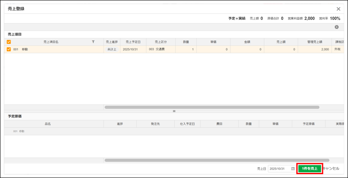
Task: Select the 001 移動 row in 予定原価
Action: point(174,131)
